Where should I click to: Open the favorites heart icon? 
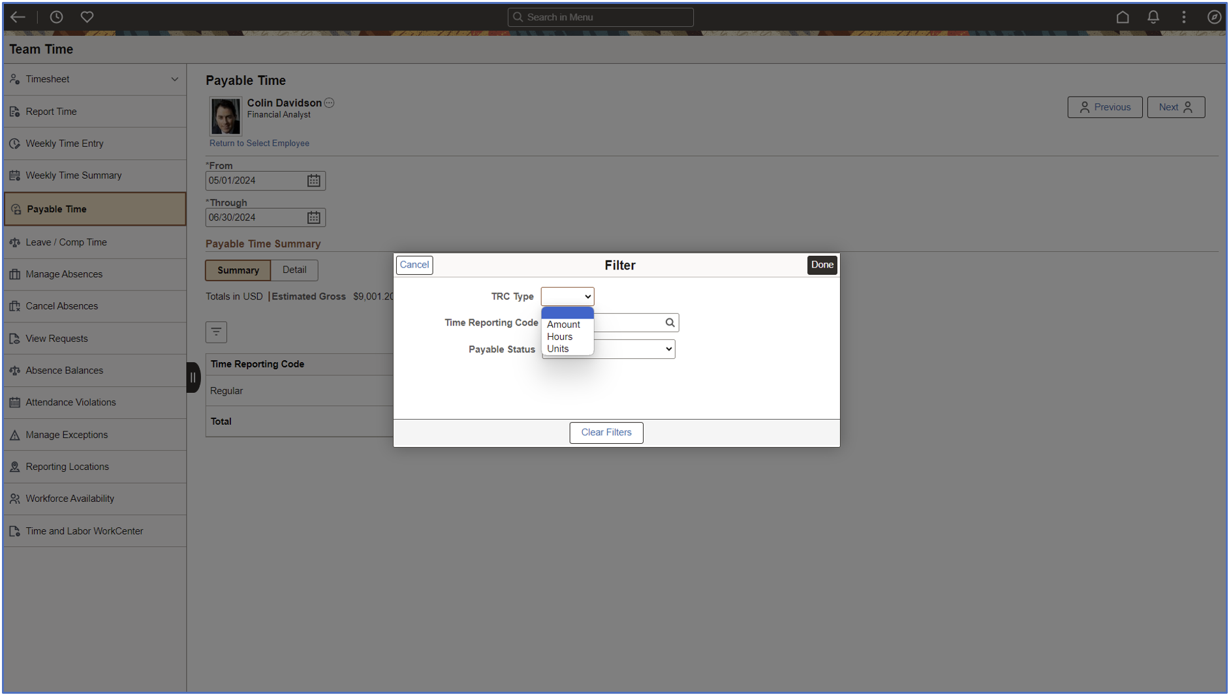coord(87,17)
